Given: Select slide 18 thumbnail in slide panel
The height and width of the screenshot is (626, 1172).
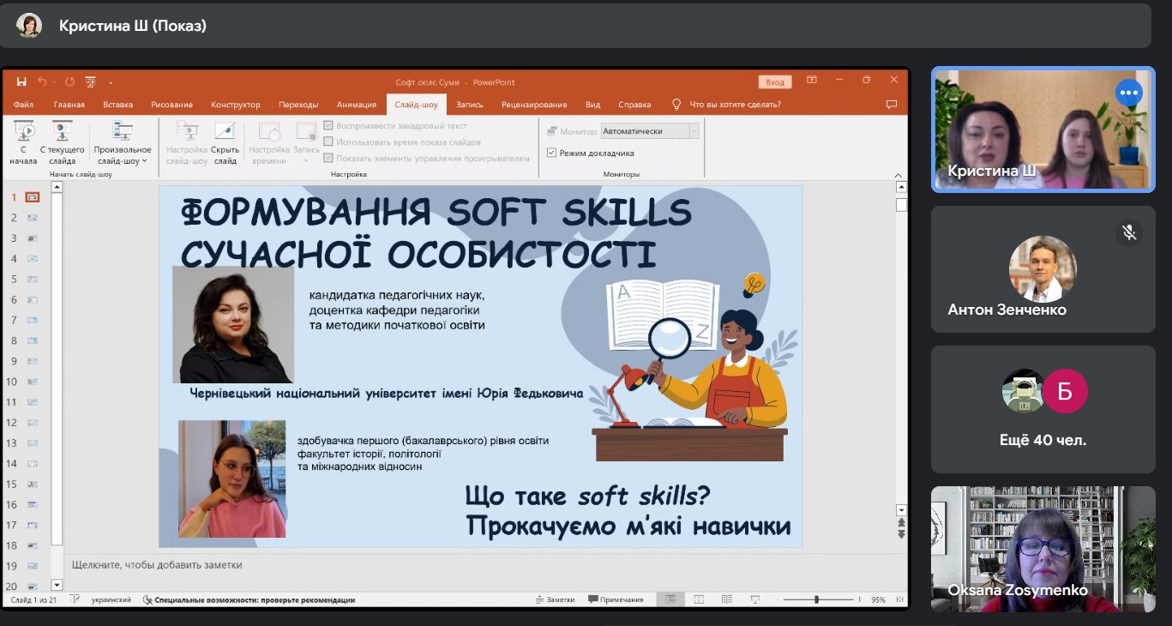Looking at the screenshot, I should pyautogui.click(x=33, y=545).
